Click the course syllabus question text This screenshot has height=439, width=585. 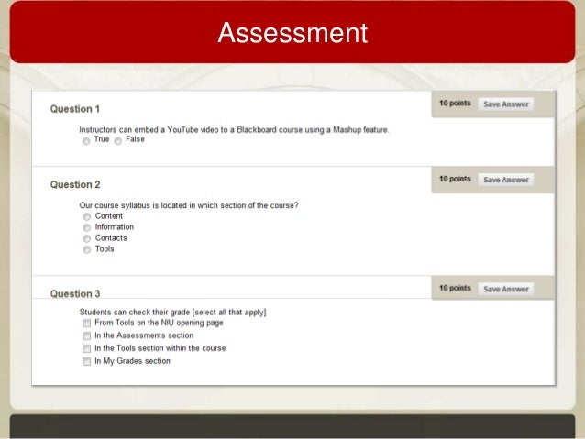click(189, 205)
